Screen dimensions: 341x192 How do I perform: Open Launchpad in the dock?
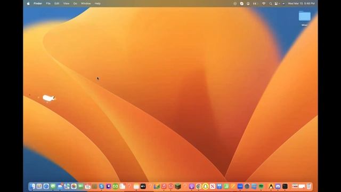coord(39,186)
